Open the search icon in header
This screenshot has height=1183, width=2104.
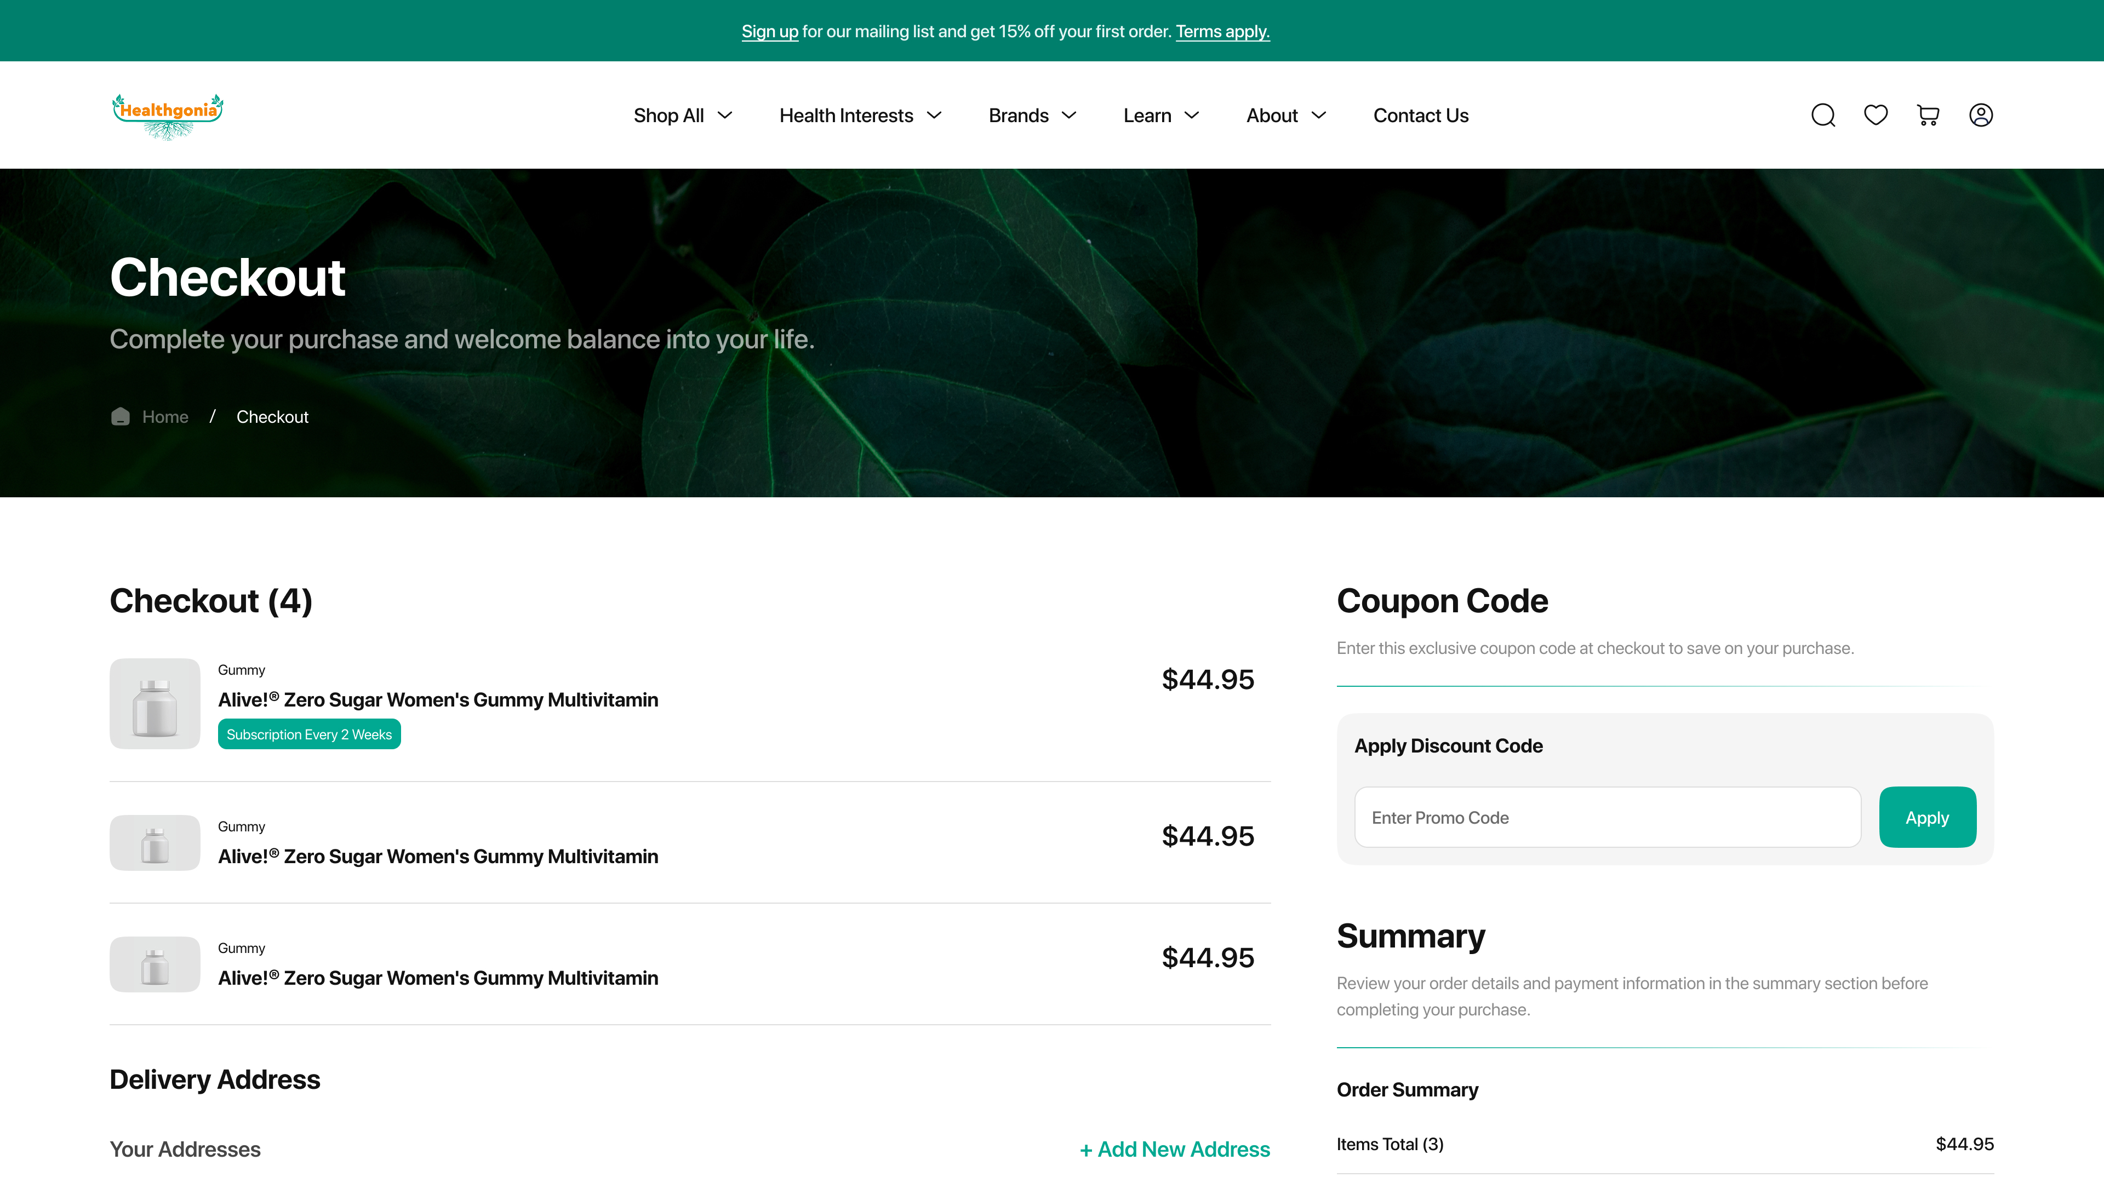[1823, 115]
